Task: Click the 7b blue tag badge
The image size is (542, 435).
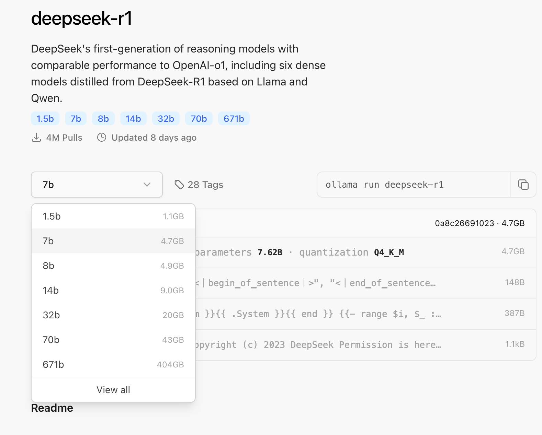Action: pos(76,119)
